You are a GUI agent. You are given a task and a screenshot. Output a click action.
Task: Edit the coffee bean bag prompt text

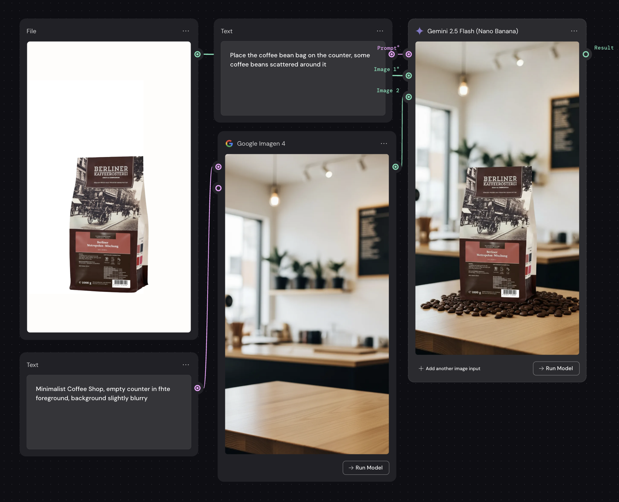303,78
